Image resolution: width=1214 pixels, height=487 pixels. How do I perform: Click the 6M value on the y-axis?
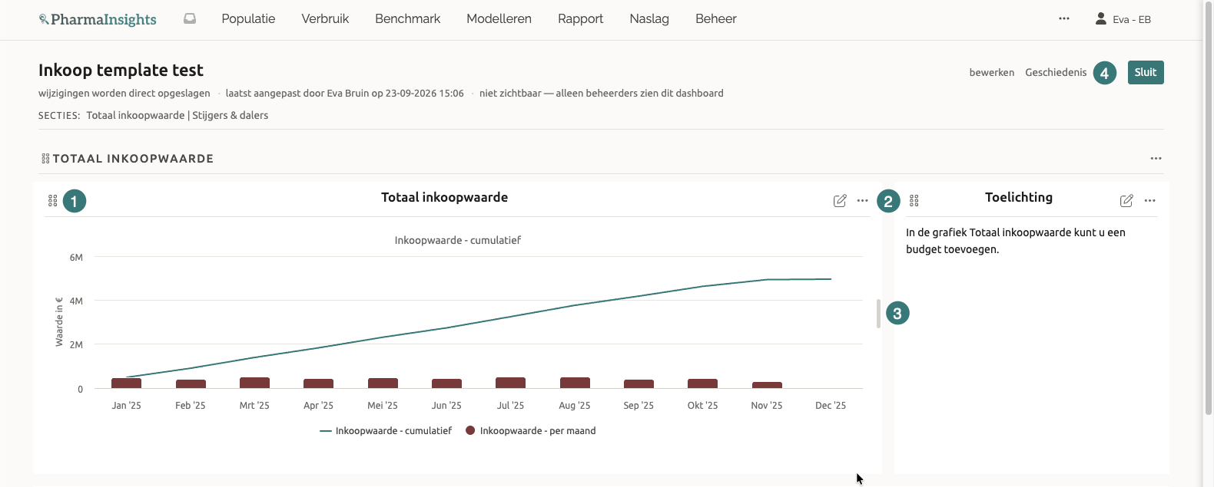[76, 258]
